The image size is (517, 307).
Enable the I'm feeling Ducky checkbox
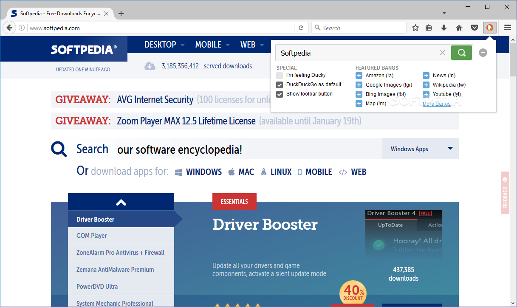pyautogui.click(x=280, y=76)
